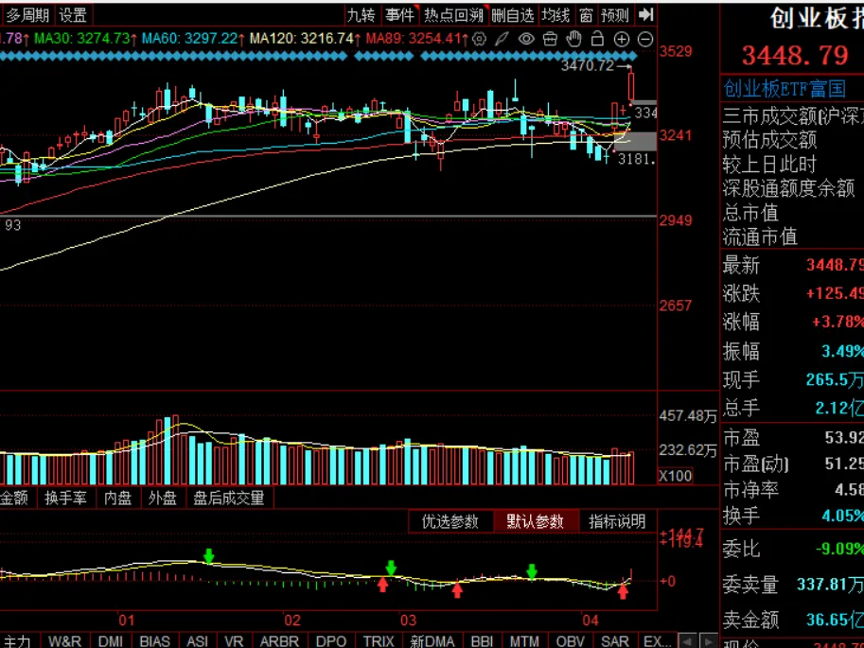
Task: Toggle the 均线 moving average button
Action: tap(555, 15)
